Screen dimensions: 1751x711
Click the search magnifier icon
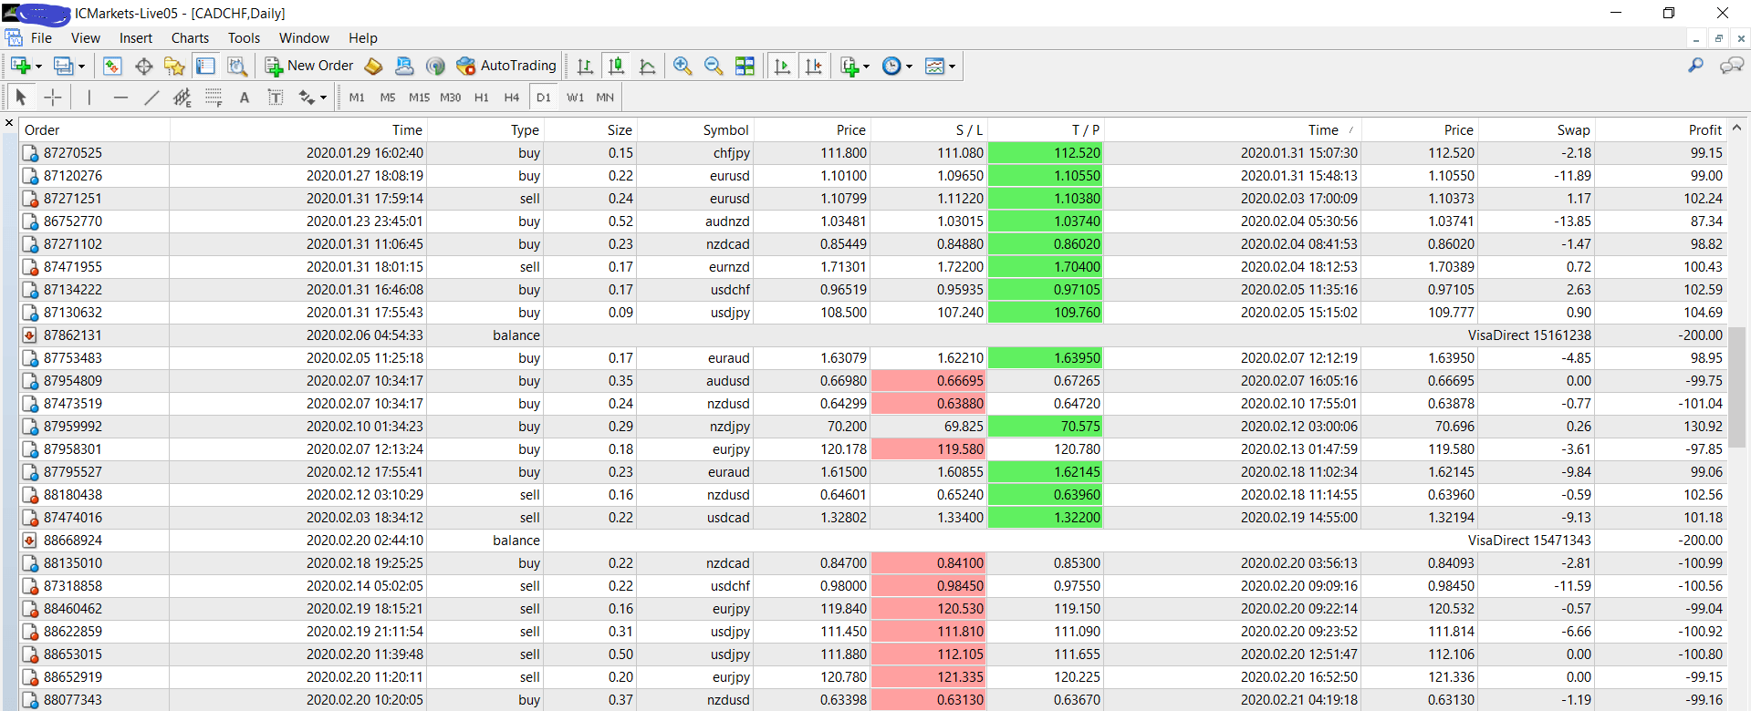click(x=1695, y=66)
